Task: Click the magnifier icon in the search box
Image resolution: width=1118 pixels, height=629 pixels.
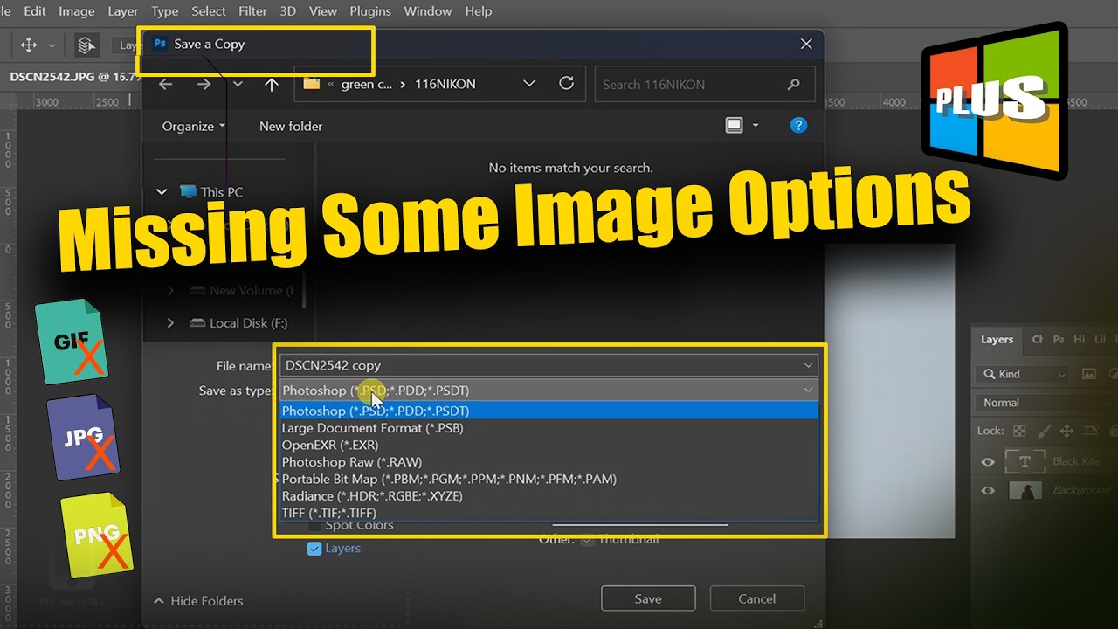Action: (x=793, y=85)
